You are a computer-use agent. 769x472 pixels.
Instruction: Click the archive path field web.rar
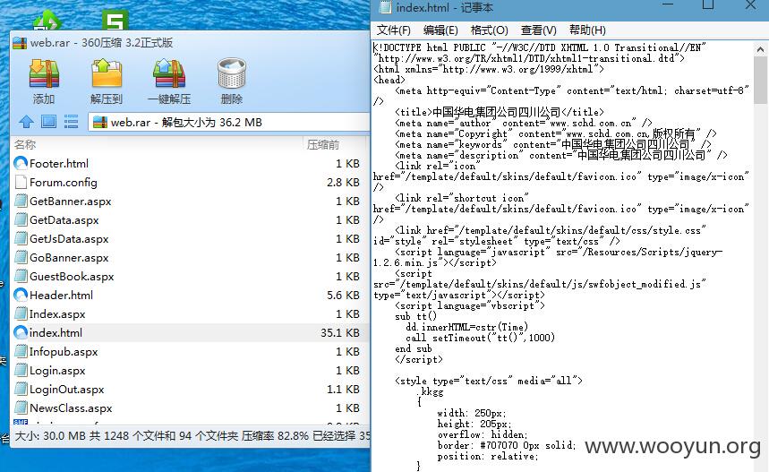pos(229,122)
